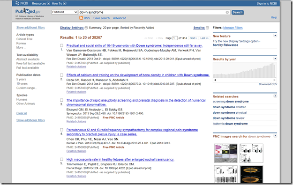This screenshot has height=185, width=293.
Task: Click the top Show additional filters link
Action: point(30,28)
